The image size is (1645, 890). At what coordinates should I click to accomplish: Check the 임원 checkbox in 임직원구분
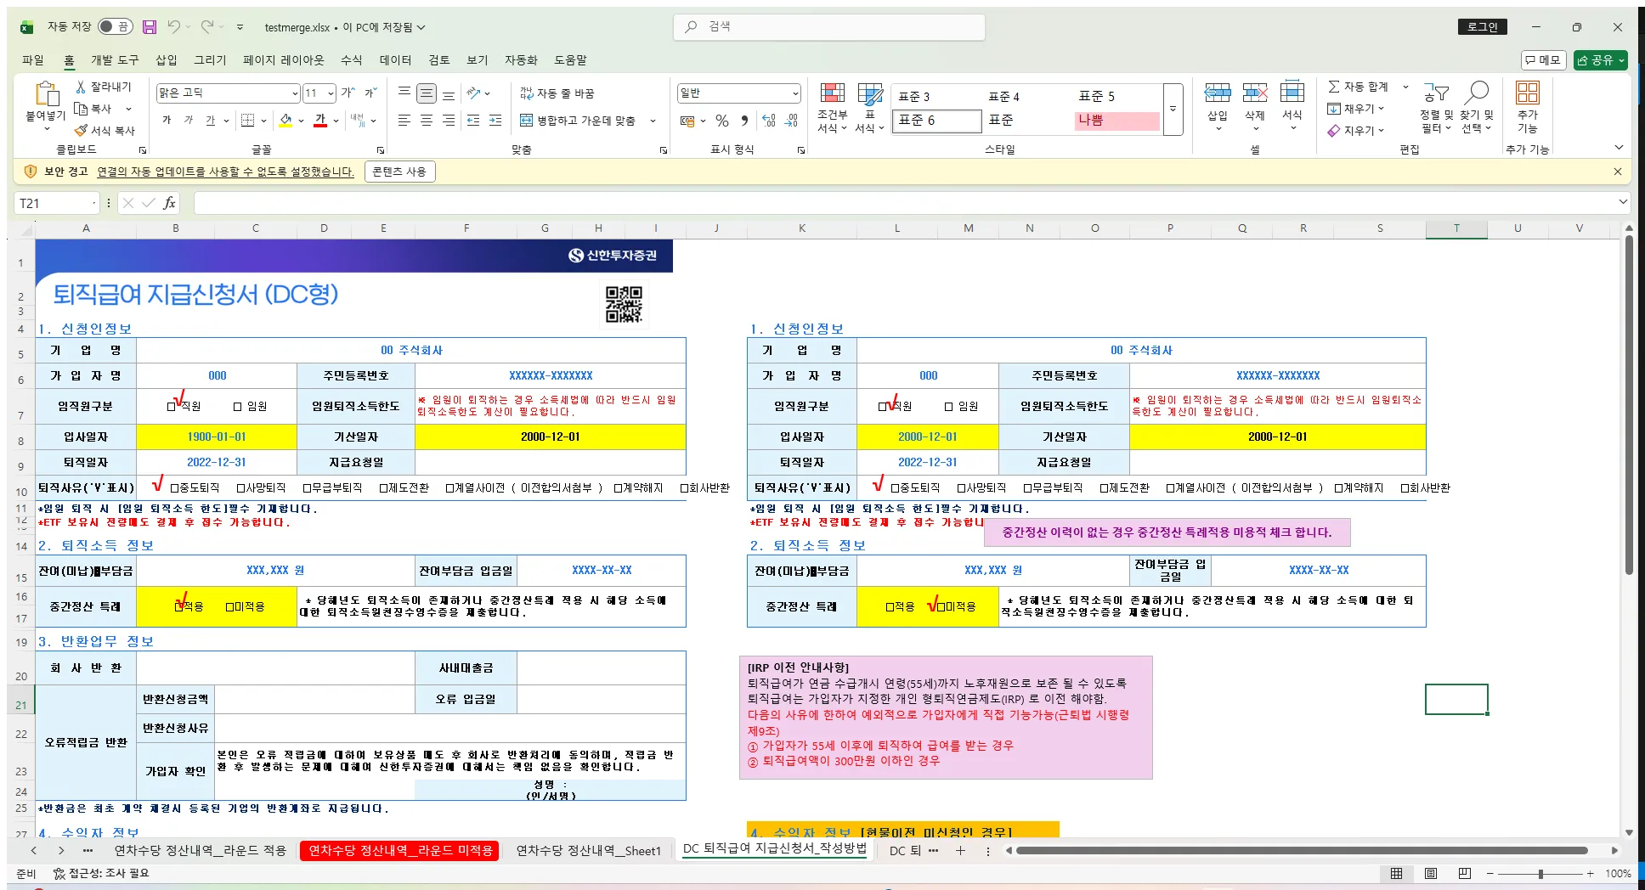coord(237,406)
